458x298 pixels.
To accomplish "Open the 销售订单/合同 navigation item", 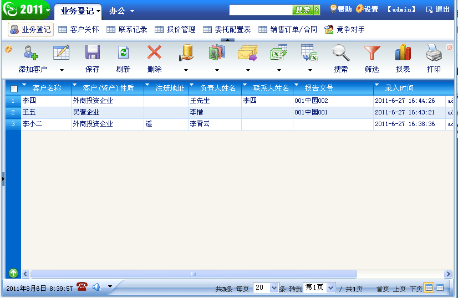I will coord(288,29).
